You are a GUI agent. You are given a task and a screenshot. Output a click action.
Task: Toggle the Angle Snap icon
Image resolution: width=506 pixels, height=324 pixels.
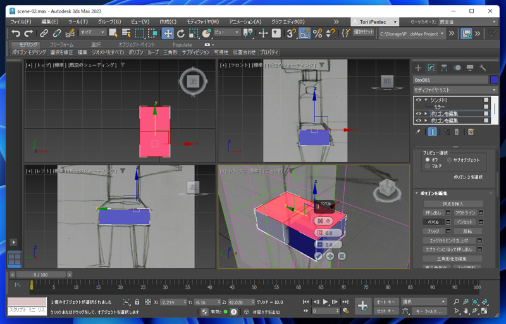pyautogui.click(x=304, y=33)
